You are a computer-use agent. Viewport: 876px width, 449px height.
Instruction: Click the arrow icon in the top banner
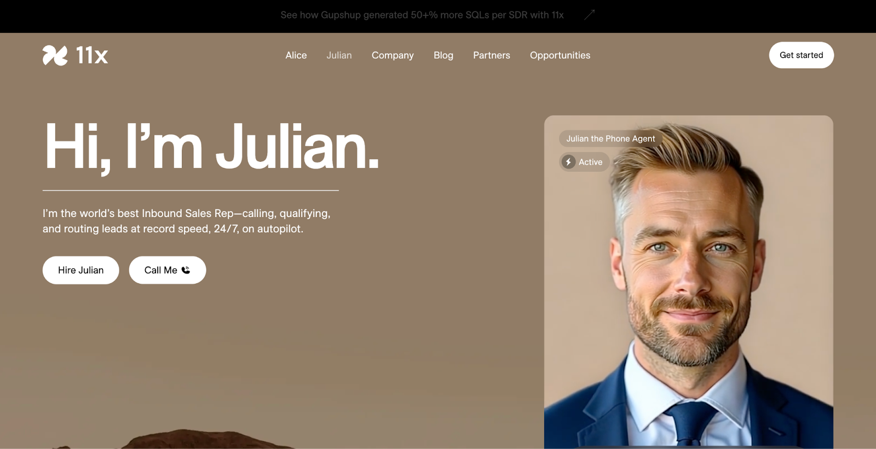coord(589,15)
